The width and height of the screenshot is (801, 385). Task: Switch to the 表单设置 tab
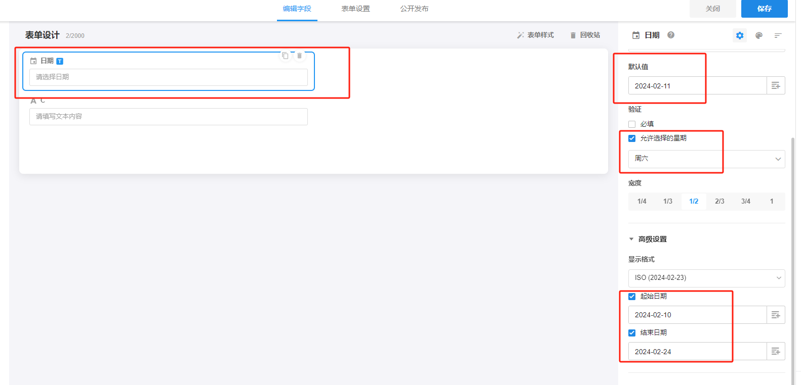tap(355, 9)
